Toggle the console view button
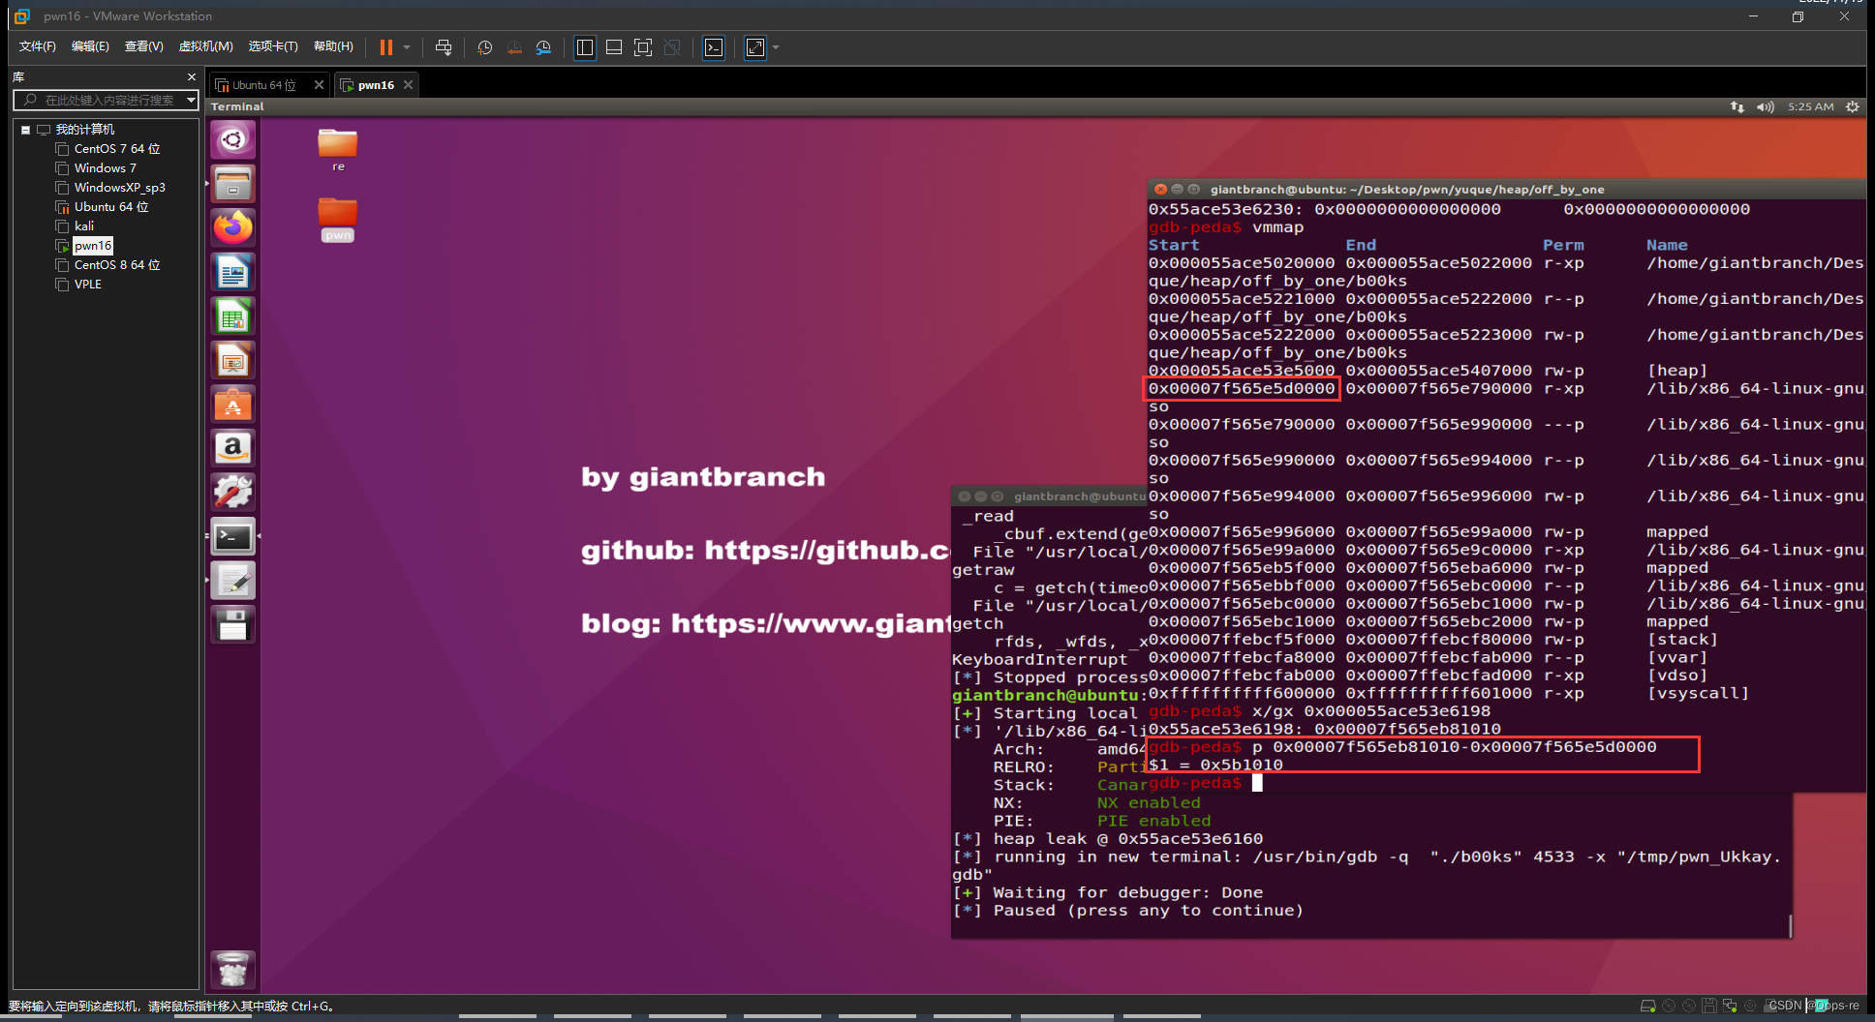The width and height of the screenshot is (1875, 1022). (714, 47)
